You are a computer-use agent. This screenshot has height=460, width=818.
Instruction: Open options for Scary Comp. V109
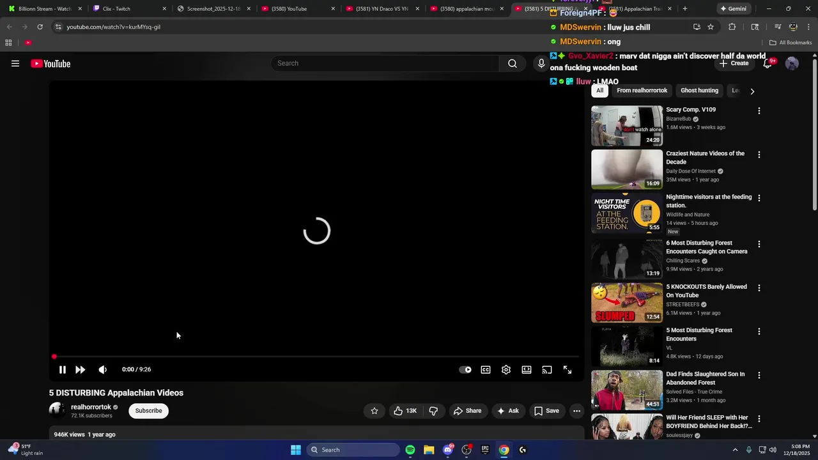[759, 111]
